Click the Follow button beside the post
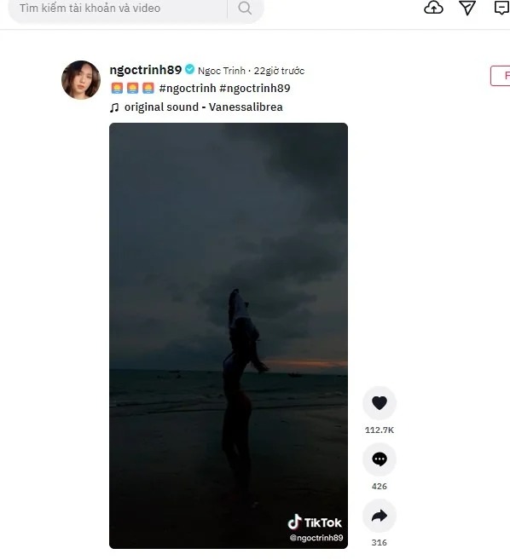The height and width of the screenshot is (560, 510). coord(501,76)
